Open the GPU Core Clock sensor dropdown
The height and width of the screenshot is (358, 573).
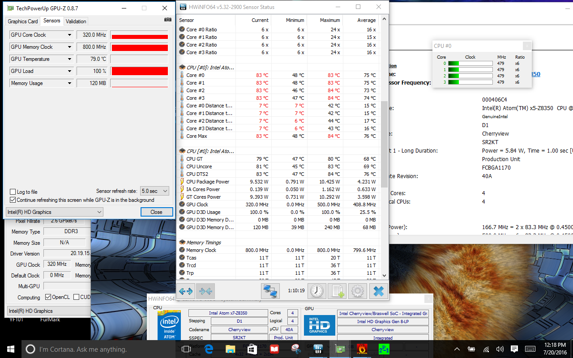point(70,35)
